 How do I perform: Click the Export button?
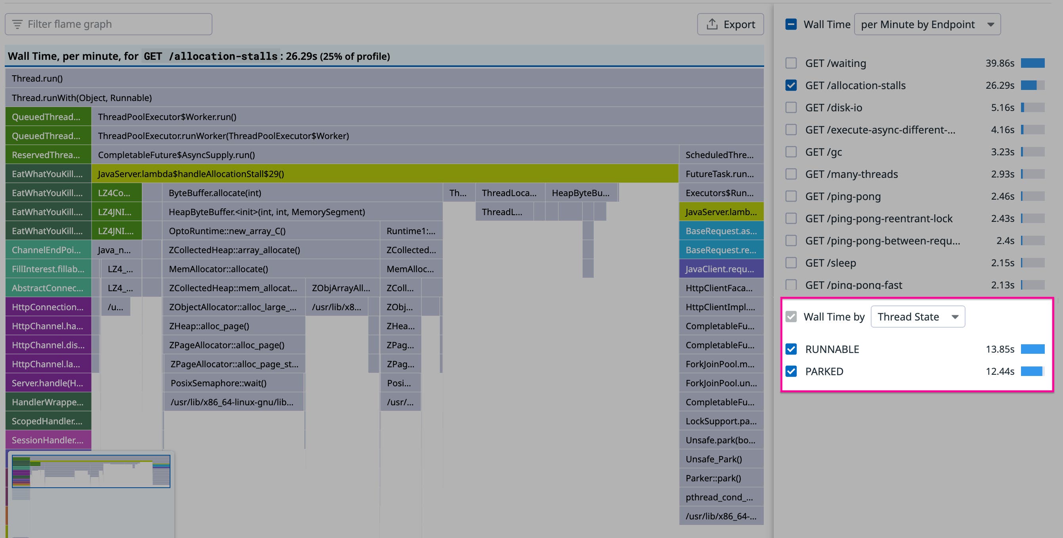coord(730,24)
